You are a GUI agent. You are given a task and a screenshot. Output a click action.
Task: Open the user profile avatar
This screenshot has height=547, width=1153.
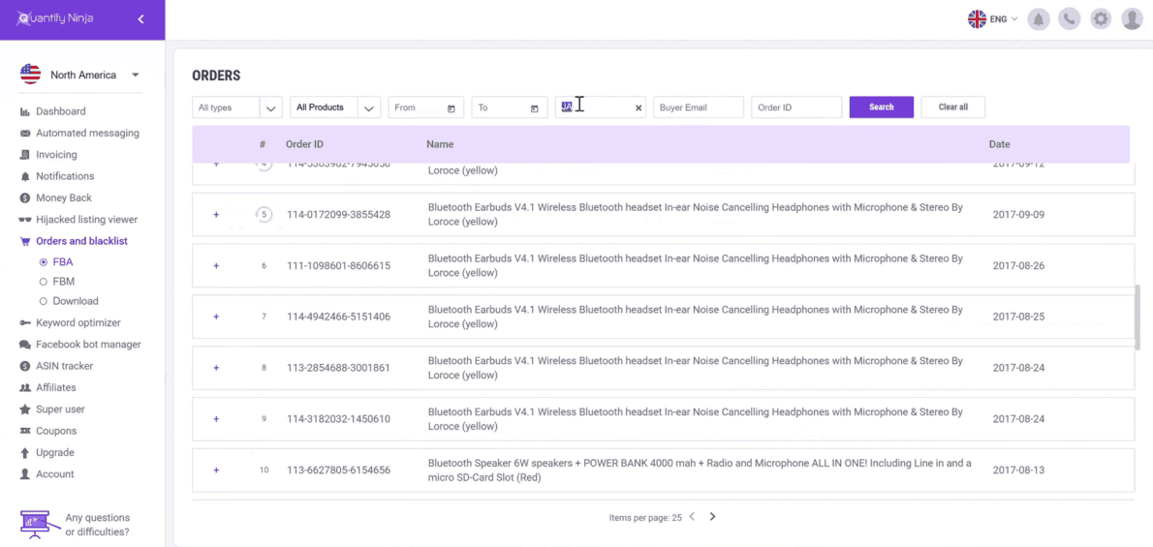click(x=1132, y=19)
